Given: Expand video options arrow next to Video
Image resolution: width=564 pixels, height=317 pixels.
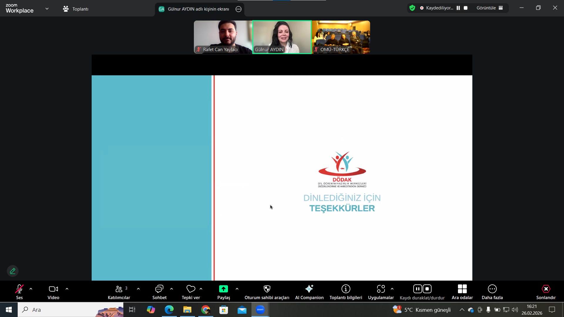Looking at the screenshot, I should pyautogui.click(x=67, y=289).
